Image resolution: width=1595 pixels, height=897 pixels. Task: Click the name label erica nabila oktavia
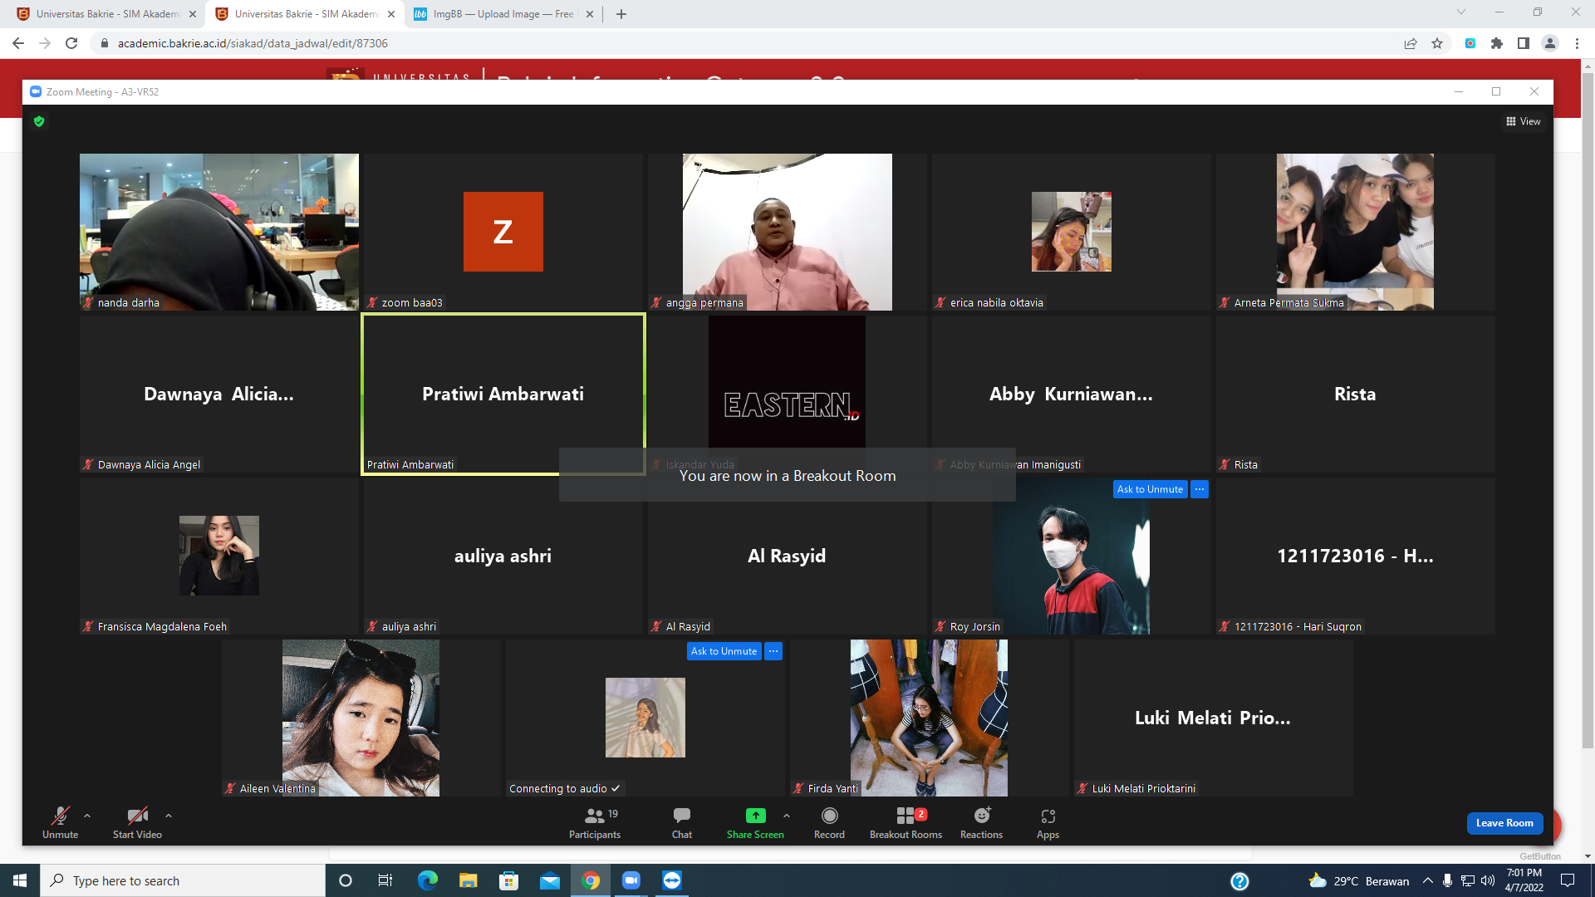pyautogui.click(x=996, y=302)
